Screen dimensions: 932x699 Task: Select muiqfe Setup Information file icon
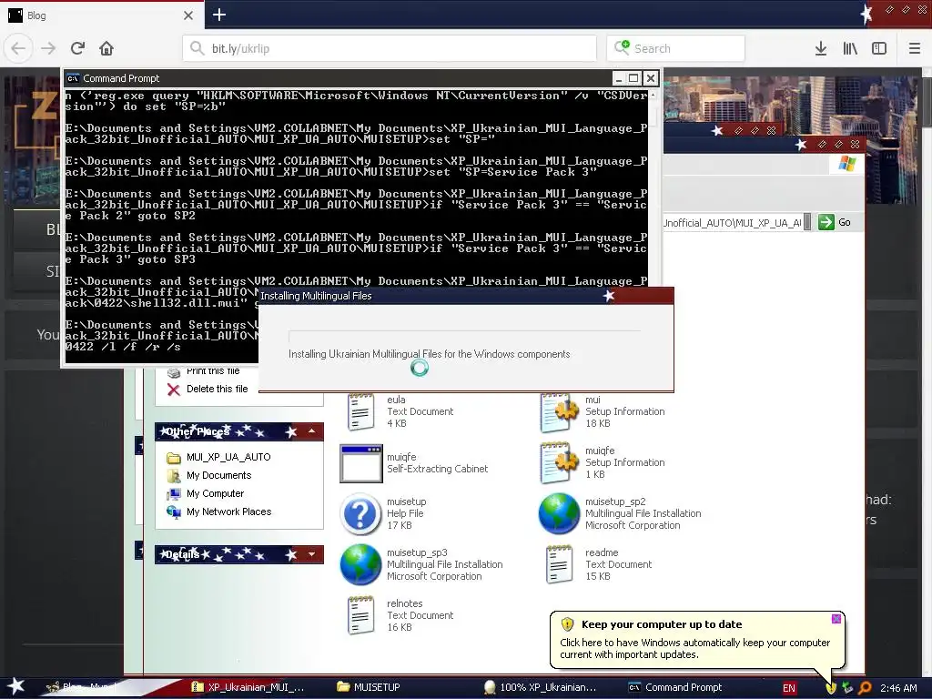point(559,462)
